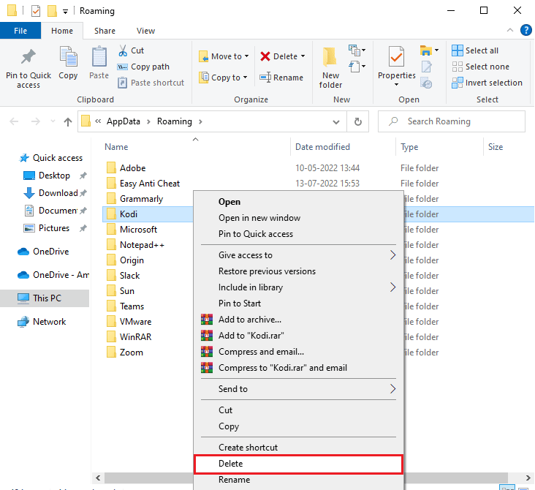Open the Adobe folder icon
The height and width of the screenshot is (490, 535).
point(111,168)
